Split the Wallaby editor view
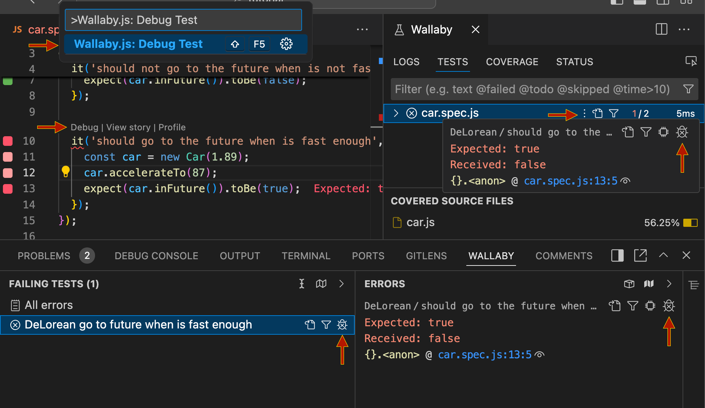This screenshot has width=705, height=408. pos(662,29)
